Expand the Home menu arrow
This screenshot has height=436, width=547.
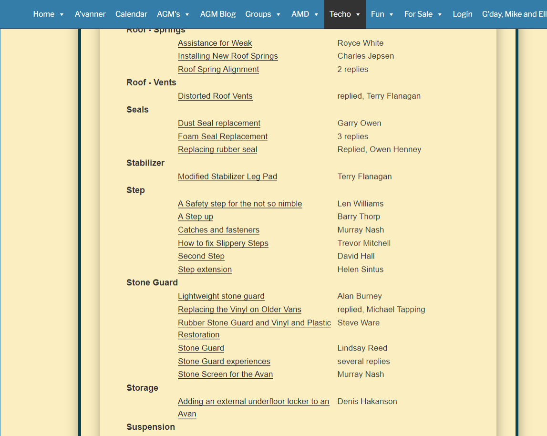click(62, 14)
